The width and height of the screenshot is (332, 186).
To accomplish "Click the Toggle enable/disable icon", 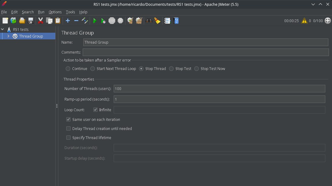I will pos(85,21).
